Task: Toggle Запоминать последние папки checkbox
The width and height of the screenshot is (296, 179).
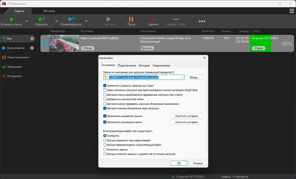Action: tap(105, 122)
